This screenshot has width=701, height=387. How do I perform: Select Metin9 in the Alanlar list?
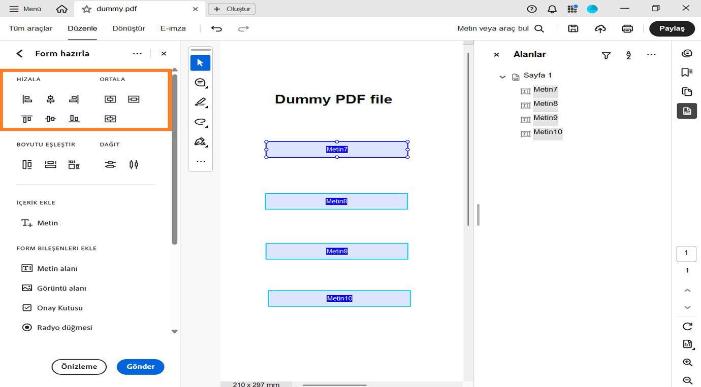click(x=546, y=118)
